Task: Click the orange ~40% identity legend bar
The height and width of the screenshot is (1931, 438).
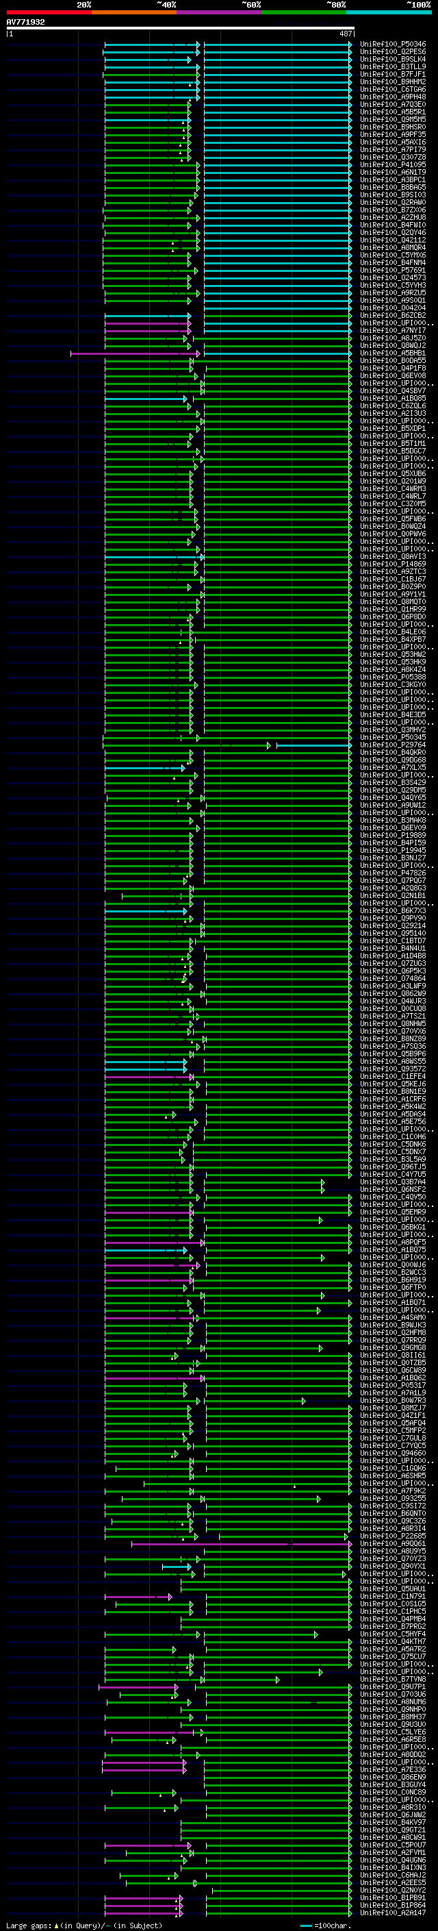Action: [134, 13]
